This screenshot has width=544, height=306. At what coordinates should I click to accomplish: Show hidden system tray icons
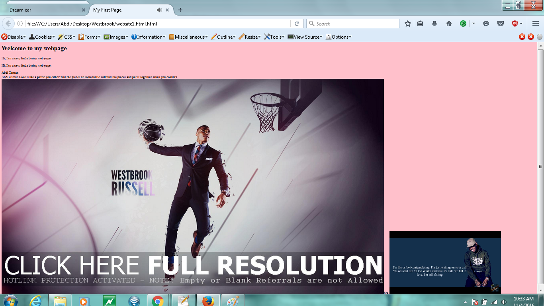pos(466,302)
